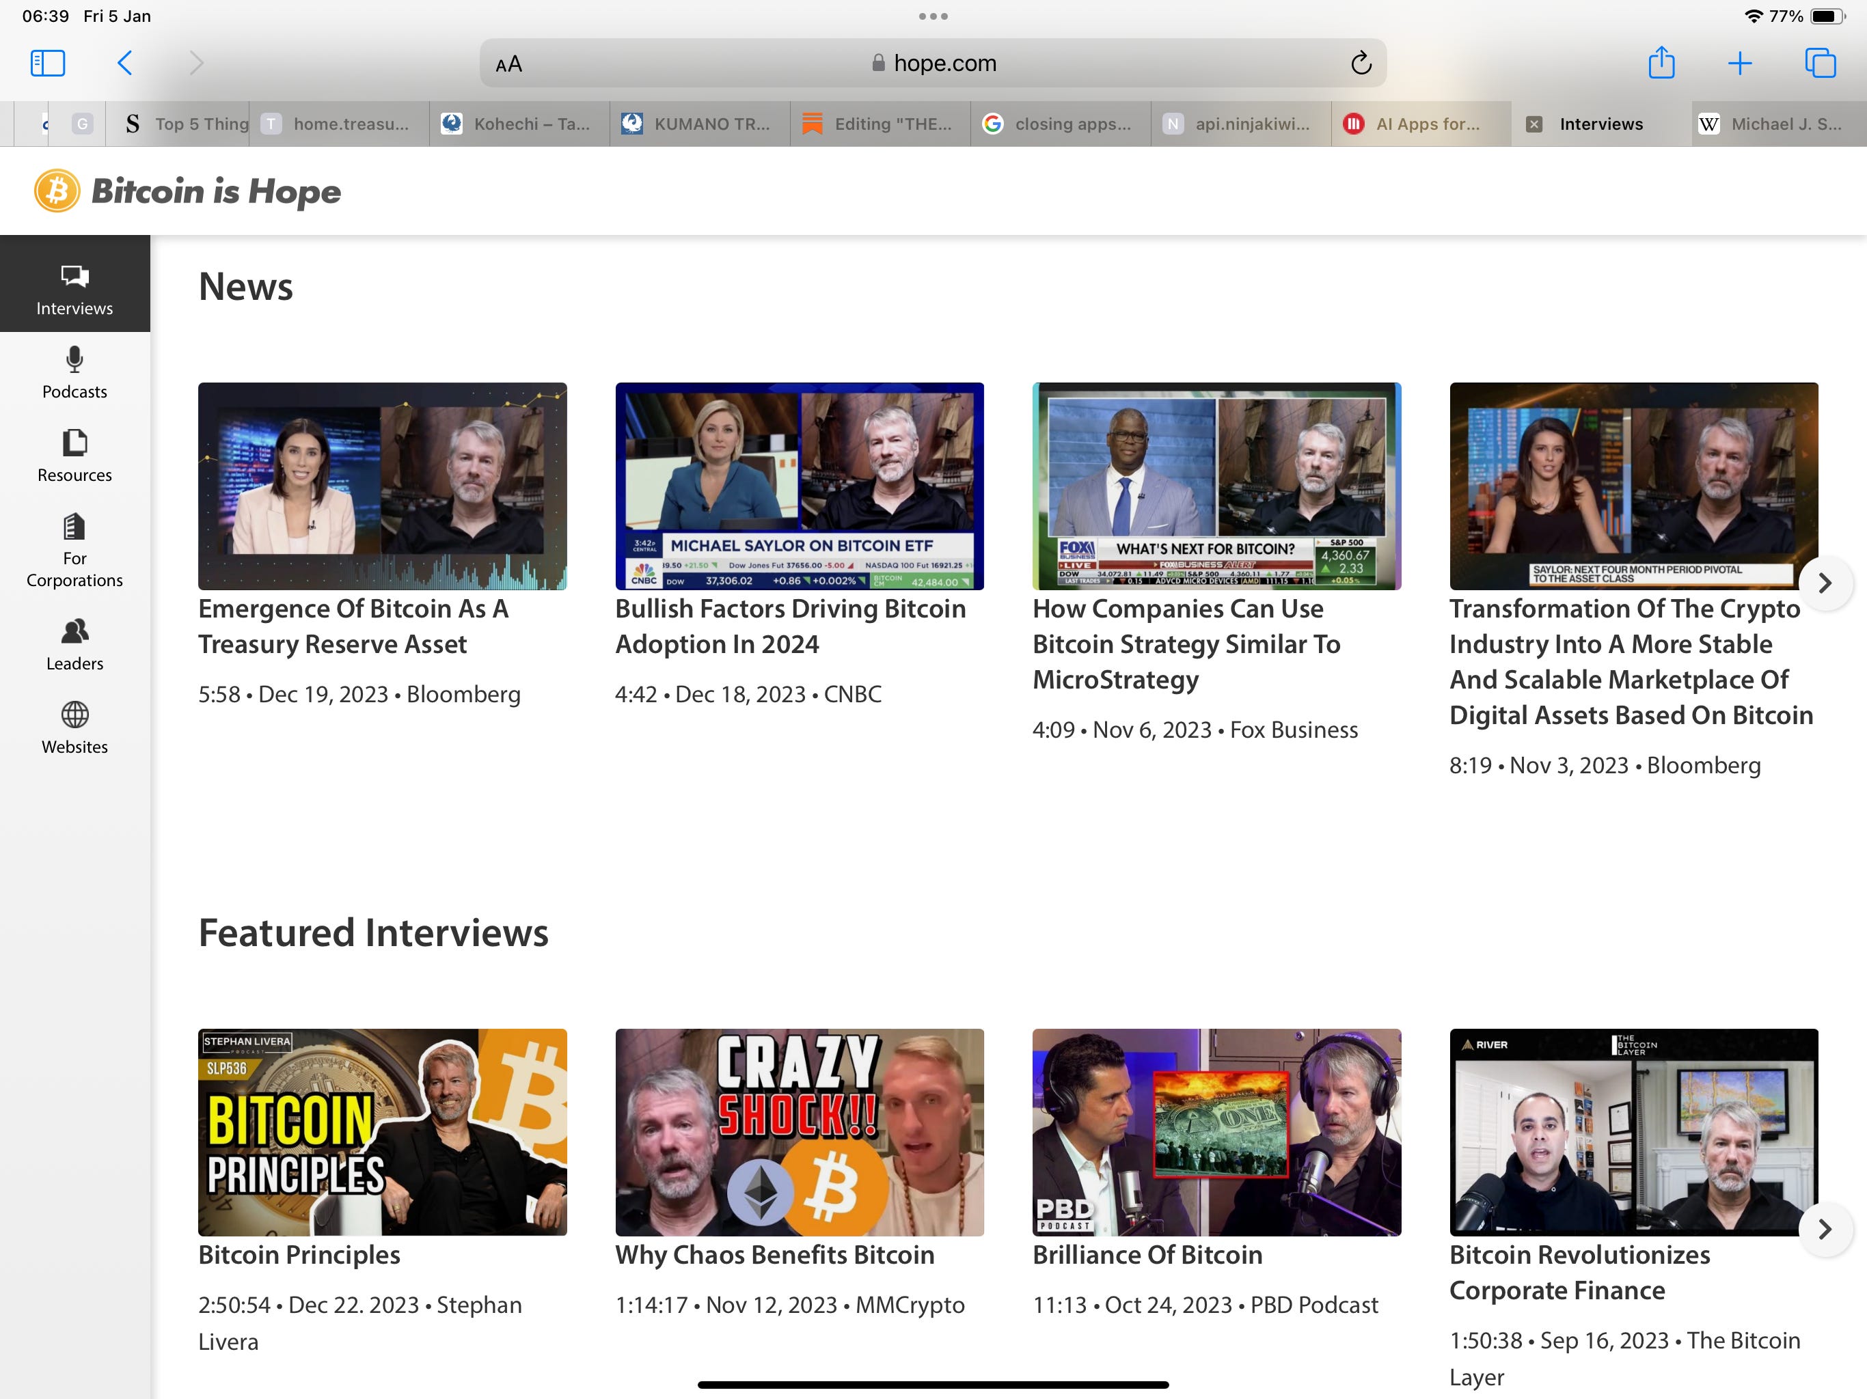1867x1399 pixels.
Task: Switch to the Michael J. S... tab
Action: coord(1780,124)
